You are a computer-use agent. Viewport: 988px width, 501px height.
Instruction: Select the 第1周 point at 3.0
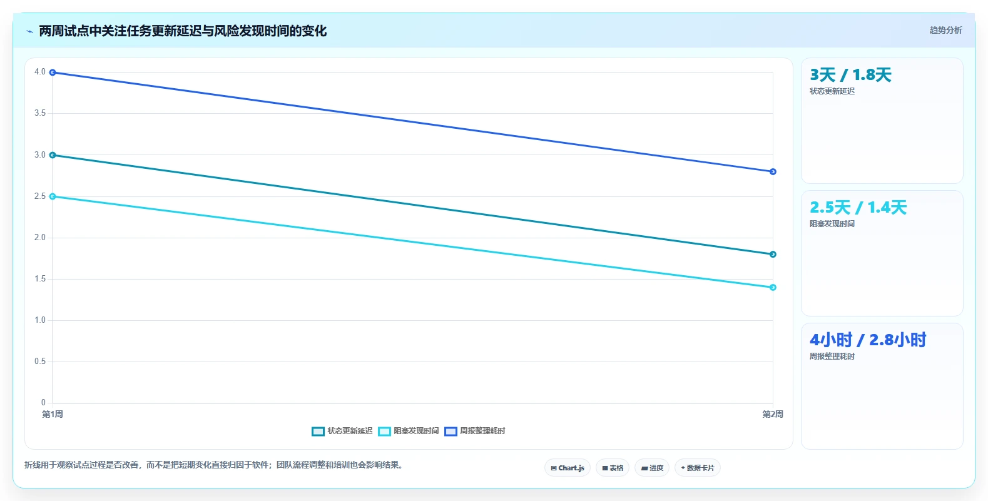[53, 155]
